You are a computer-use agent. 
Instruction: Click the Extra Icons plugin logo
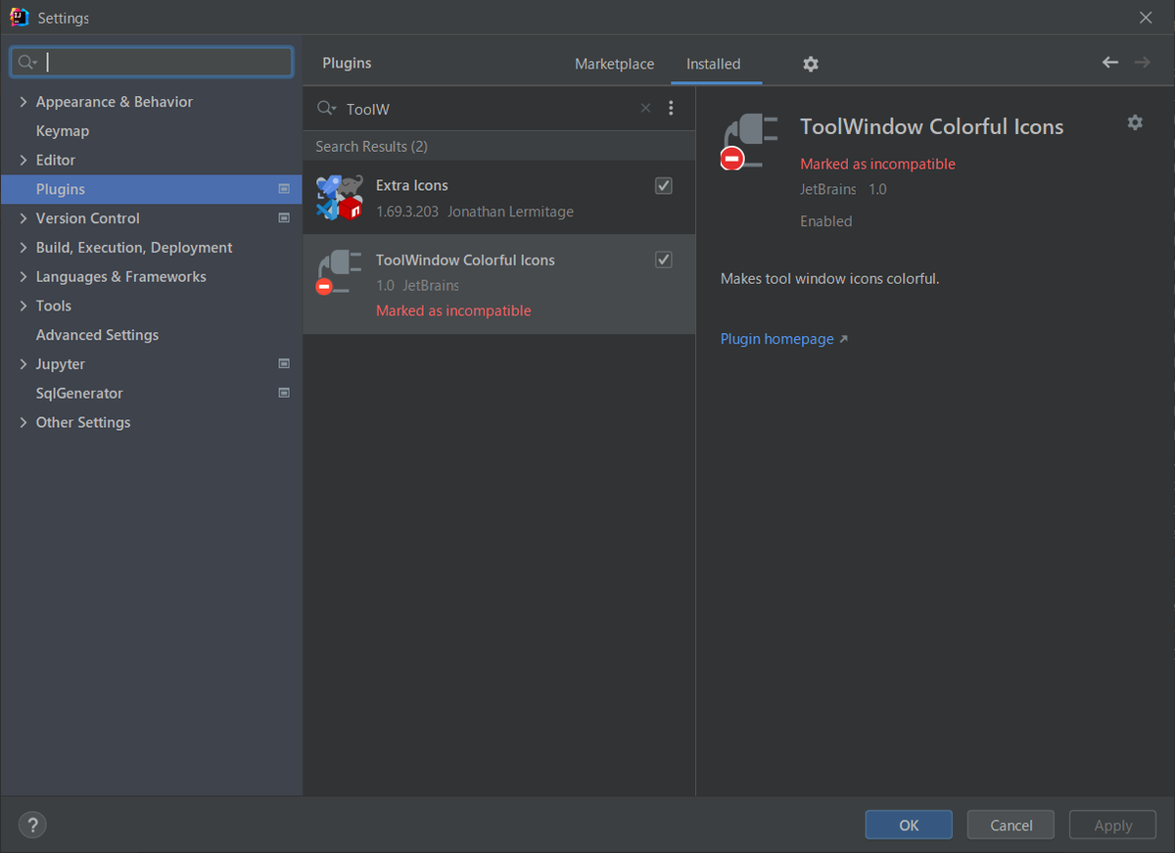(340, 198)
